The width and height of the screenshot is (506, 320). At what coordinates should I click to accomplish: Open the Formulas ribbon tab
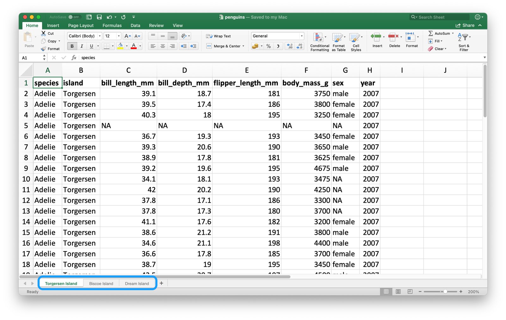(x=112, y=25)
